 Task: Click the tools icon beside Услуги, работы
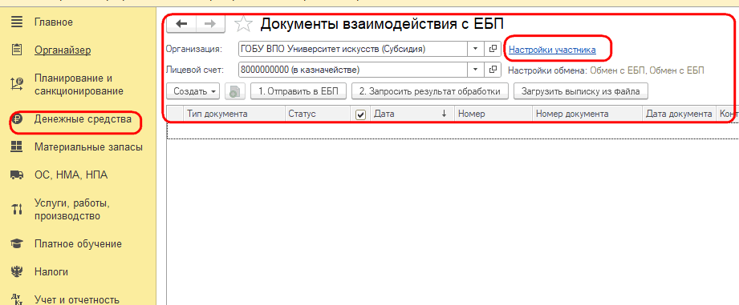(17, 210)
